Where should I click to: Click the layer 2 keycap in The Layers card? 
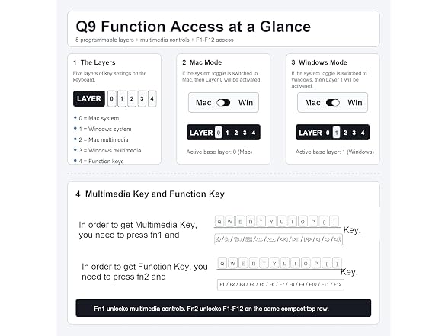pos(132,98)
